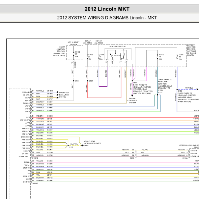The image size is (199, 199).
Task: Click connector label 'C210A'
Action: click(185, 158)
